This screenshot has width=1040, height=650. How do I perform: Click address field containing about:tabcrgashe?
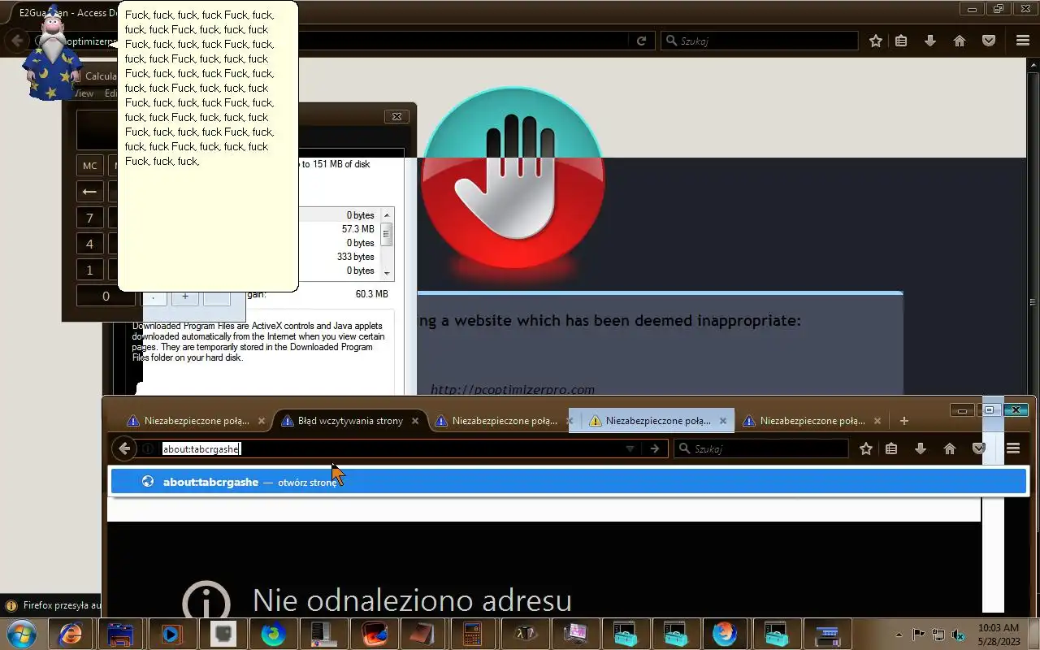[390, 448]
